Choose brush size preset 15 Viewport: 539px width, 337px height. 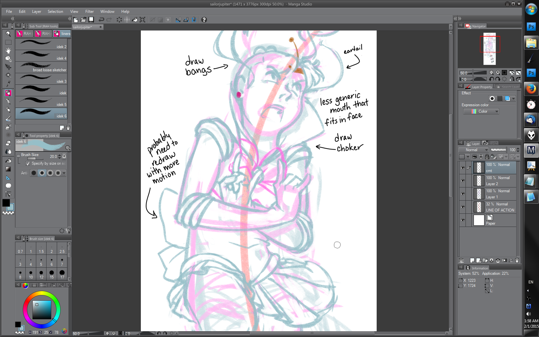52,274
